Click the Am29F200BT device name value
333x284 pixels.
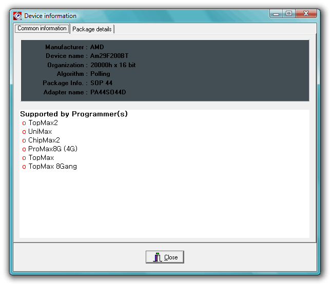(109, 56)
